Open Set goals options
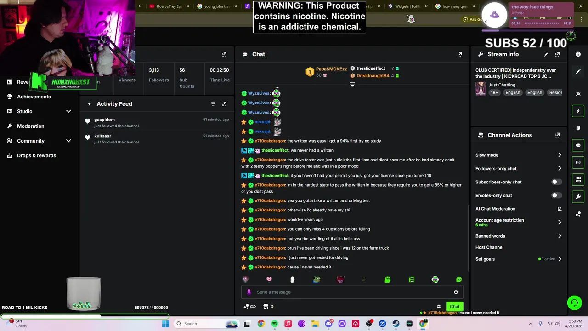 (x=518, y=259)
